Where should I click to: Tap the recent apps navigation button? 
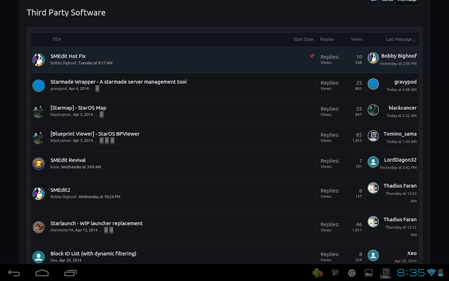coord(71,273)
